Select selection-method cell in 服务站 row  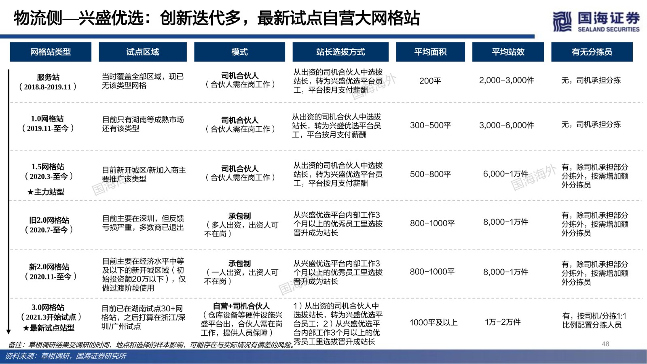coord(338,81)
